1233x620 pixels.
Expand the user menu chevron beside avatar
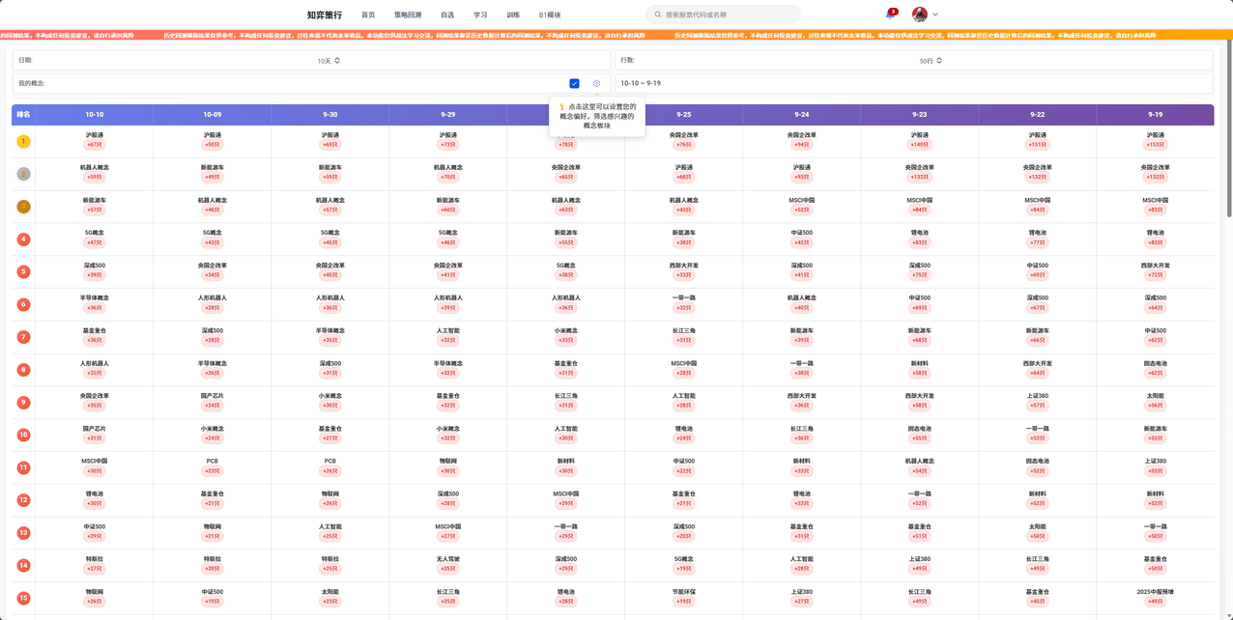pyautogui.click(x=935, y=14)
